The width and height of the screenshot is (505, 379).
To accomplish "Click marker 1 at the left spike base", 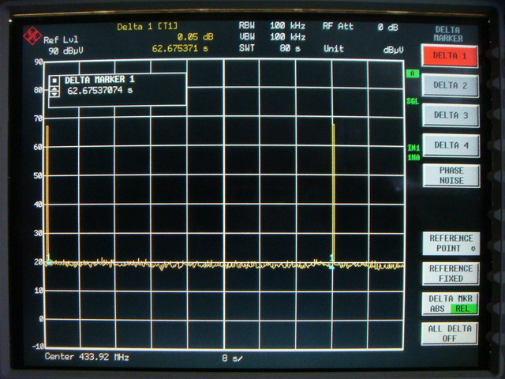I will point(48,260).
